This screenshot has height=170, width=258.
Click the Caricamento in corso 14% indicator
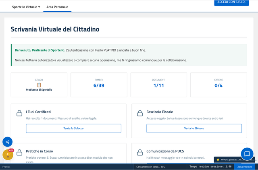150,167
